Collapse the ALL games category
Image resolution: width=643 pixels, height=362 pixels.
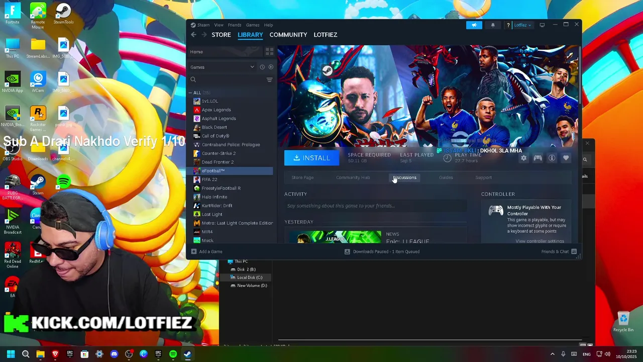tap(191, 93)
